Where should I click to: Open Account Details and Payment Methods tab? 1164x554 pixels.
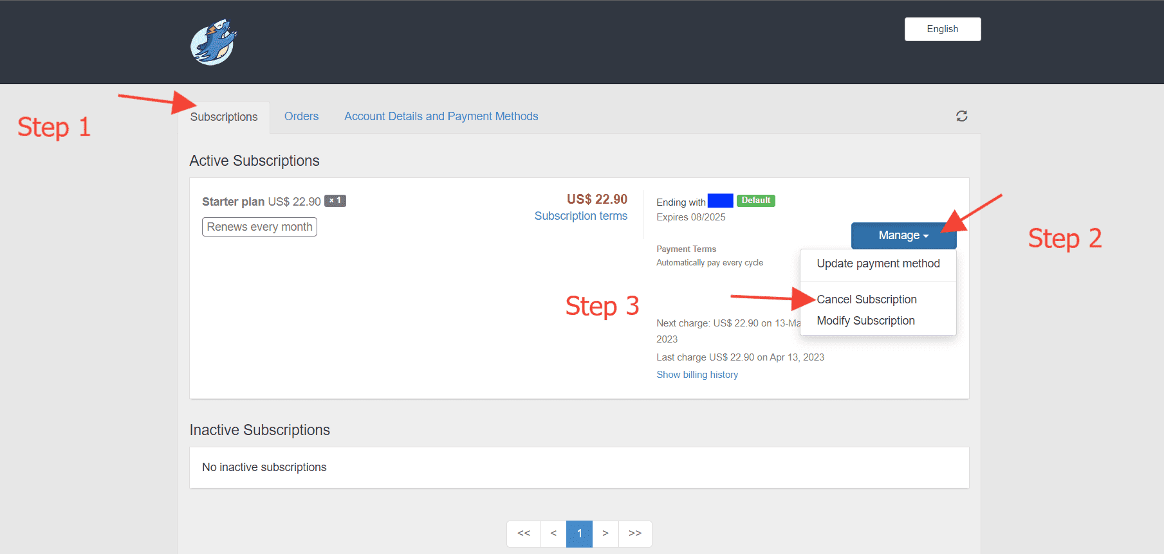click(441, 116)
